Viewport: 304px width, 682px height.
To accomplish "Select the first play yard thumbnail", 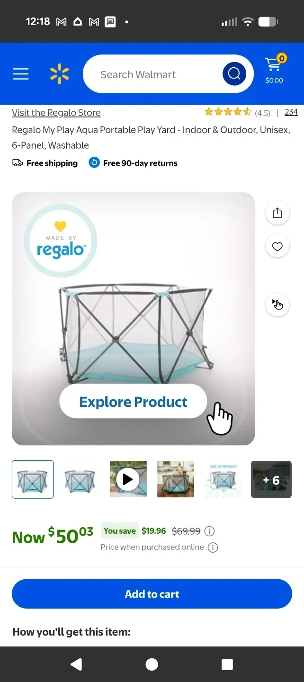I will (x=33, y=479).
